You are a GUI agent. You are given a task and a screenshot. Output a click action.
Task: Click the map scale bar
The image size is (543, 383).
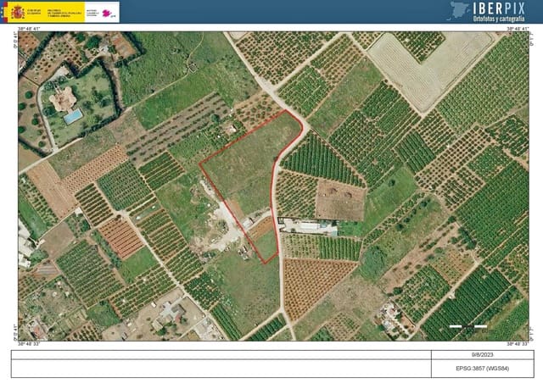(x=467, y=326)
